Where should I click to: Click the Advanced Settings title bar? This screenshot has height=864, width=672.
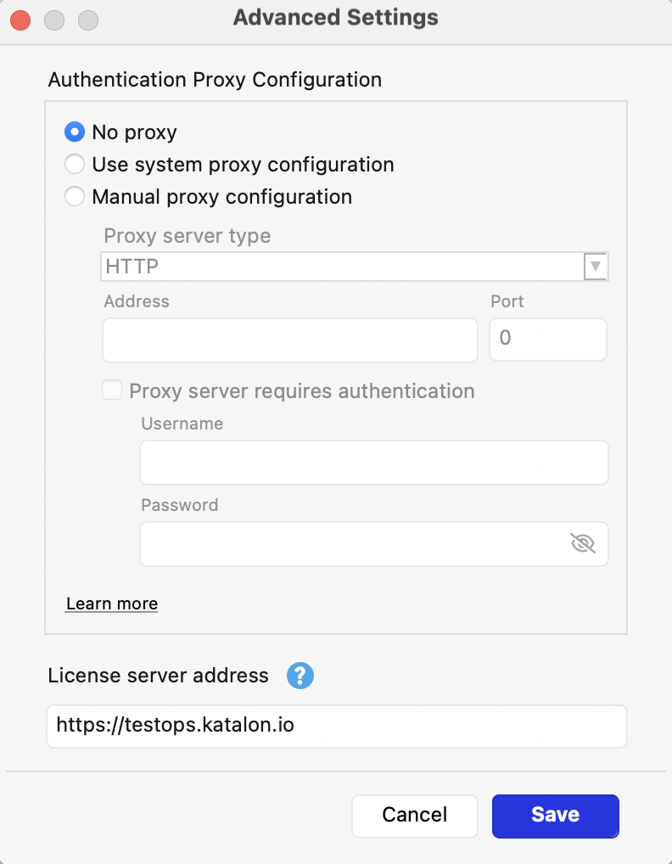336,18
